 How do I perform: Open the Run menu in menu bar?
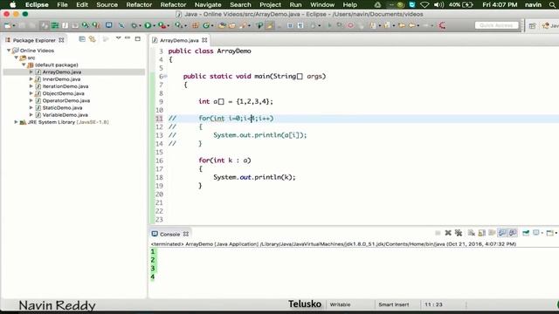pos(295,4)
